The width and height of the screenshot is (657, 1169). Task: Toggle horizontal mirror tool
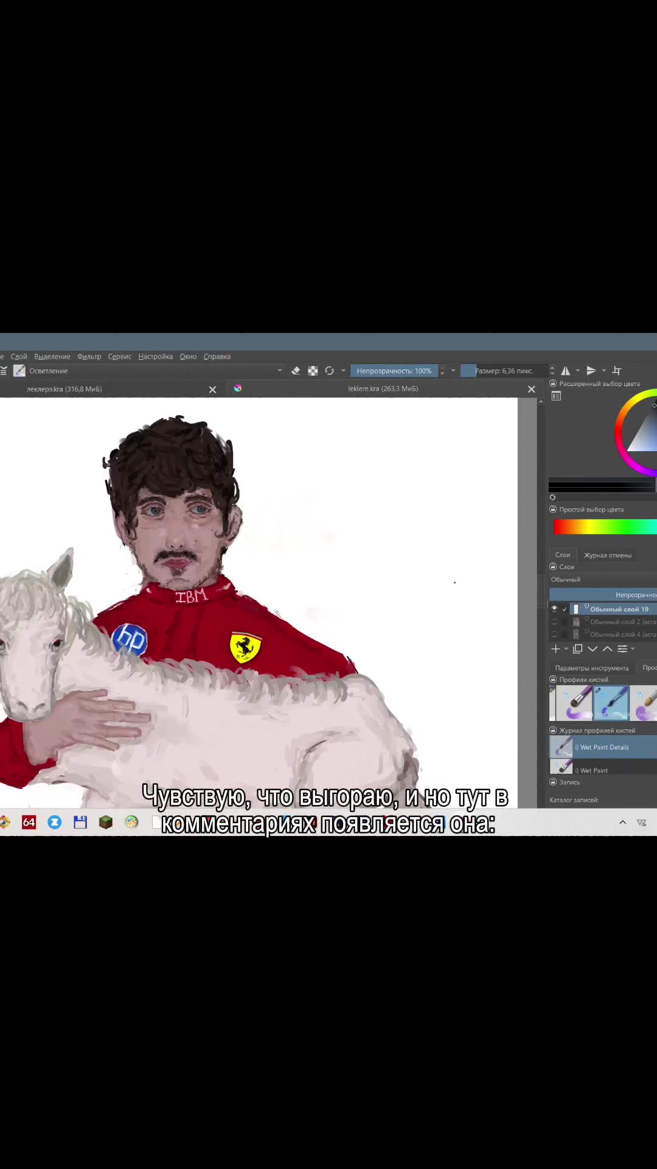pos(566,371)
